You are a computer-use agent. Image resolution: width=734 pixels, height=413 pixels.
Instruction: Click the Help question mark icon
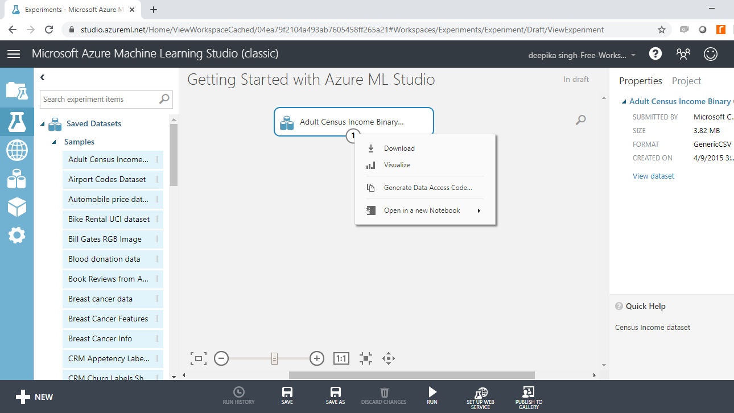(655, 53)
